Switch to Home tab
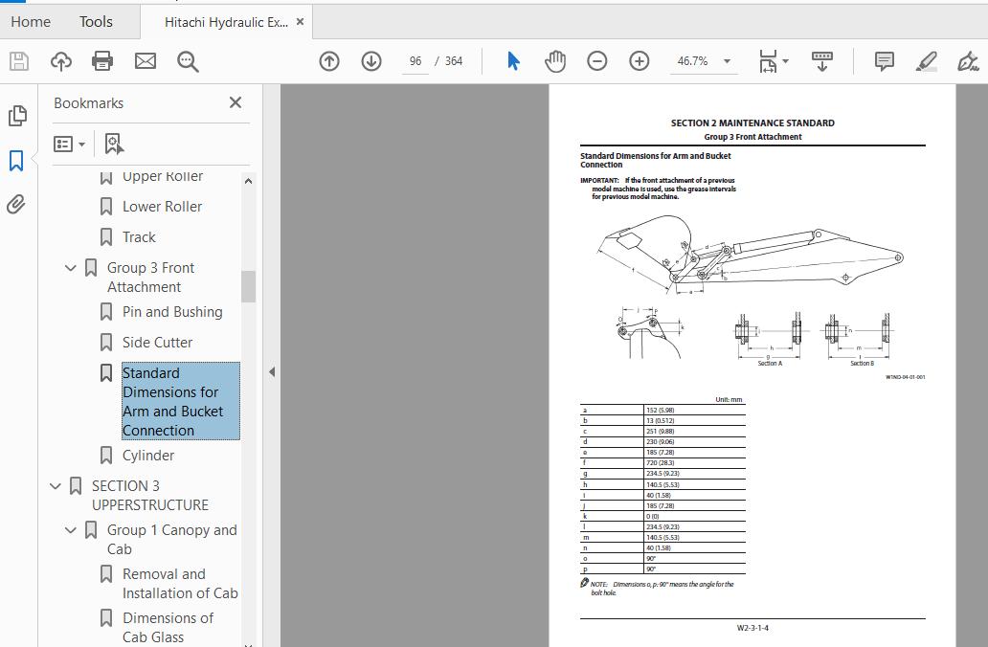This screenshot has width=988, height=647. click(x=31, y=22)
